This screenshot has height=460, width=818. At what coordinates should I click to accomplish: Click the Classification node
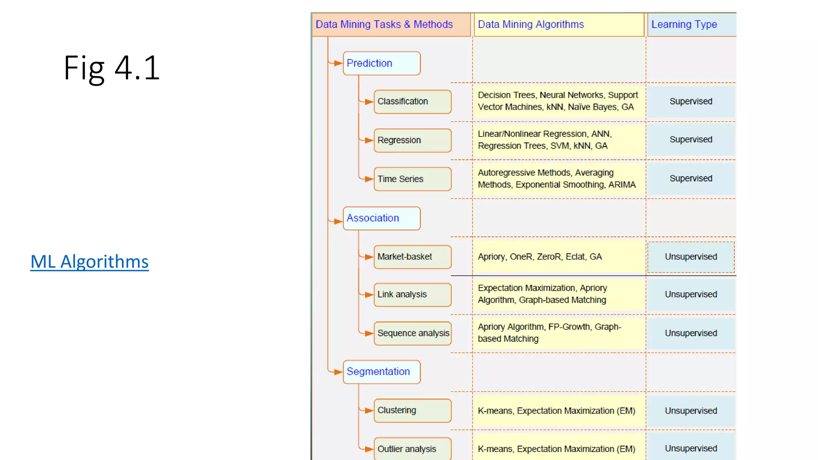click(x=413, y=101)
